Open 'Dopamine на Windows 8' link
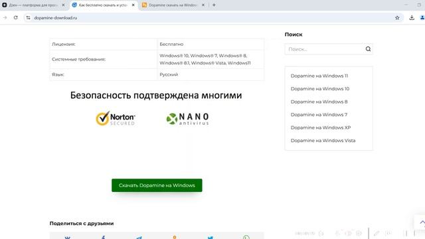Image resolution: width=425 pixels, height=239 pixels. tap(319, 102)
